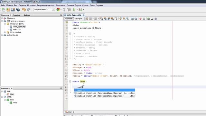Click the Find Previous Occurrence icon
The height and width of the screenshot is (116, 206).
tap(105, 19)
